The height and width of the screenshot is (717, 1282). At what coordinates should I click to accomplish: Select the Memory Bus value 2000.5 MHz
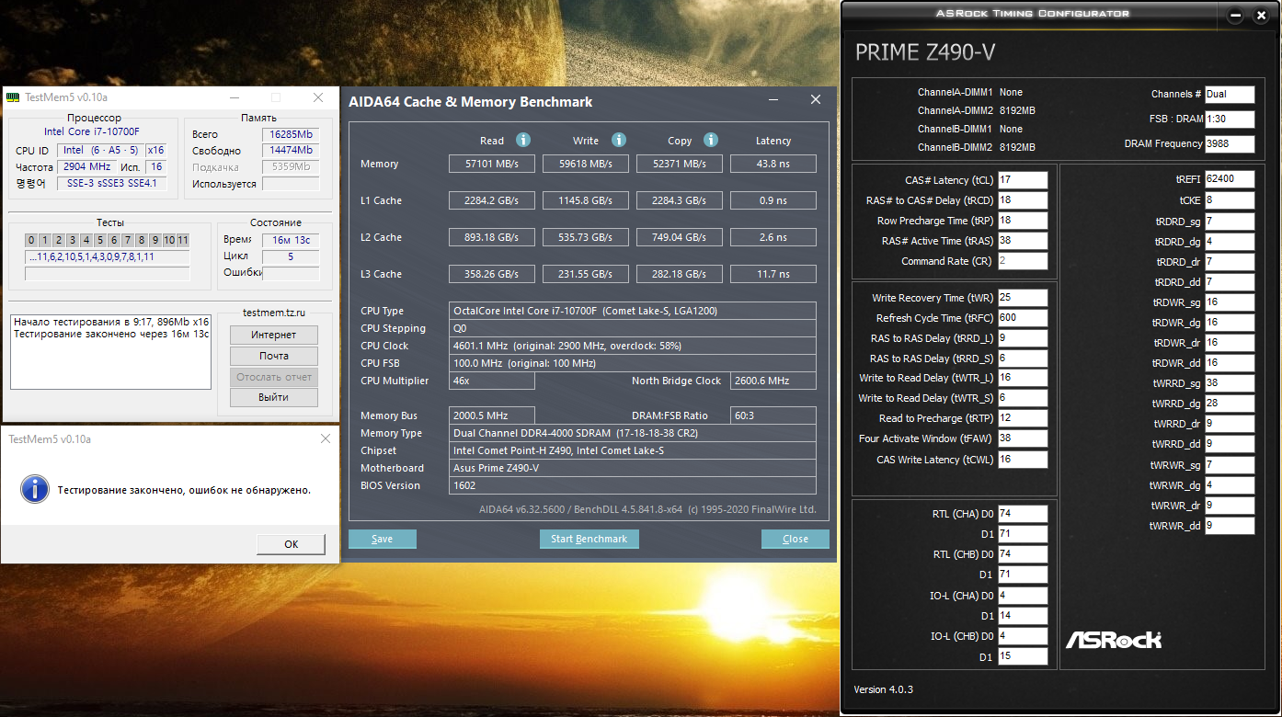[492, 415]
